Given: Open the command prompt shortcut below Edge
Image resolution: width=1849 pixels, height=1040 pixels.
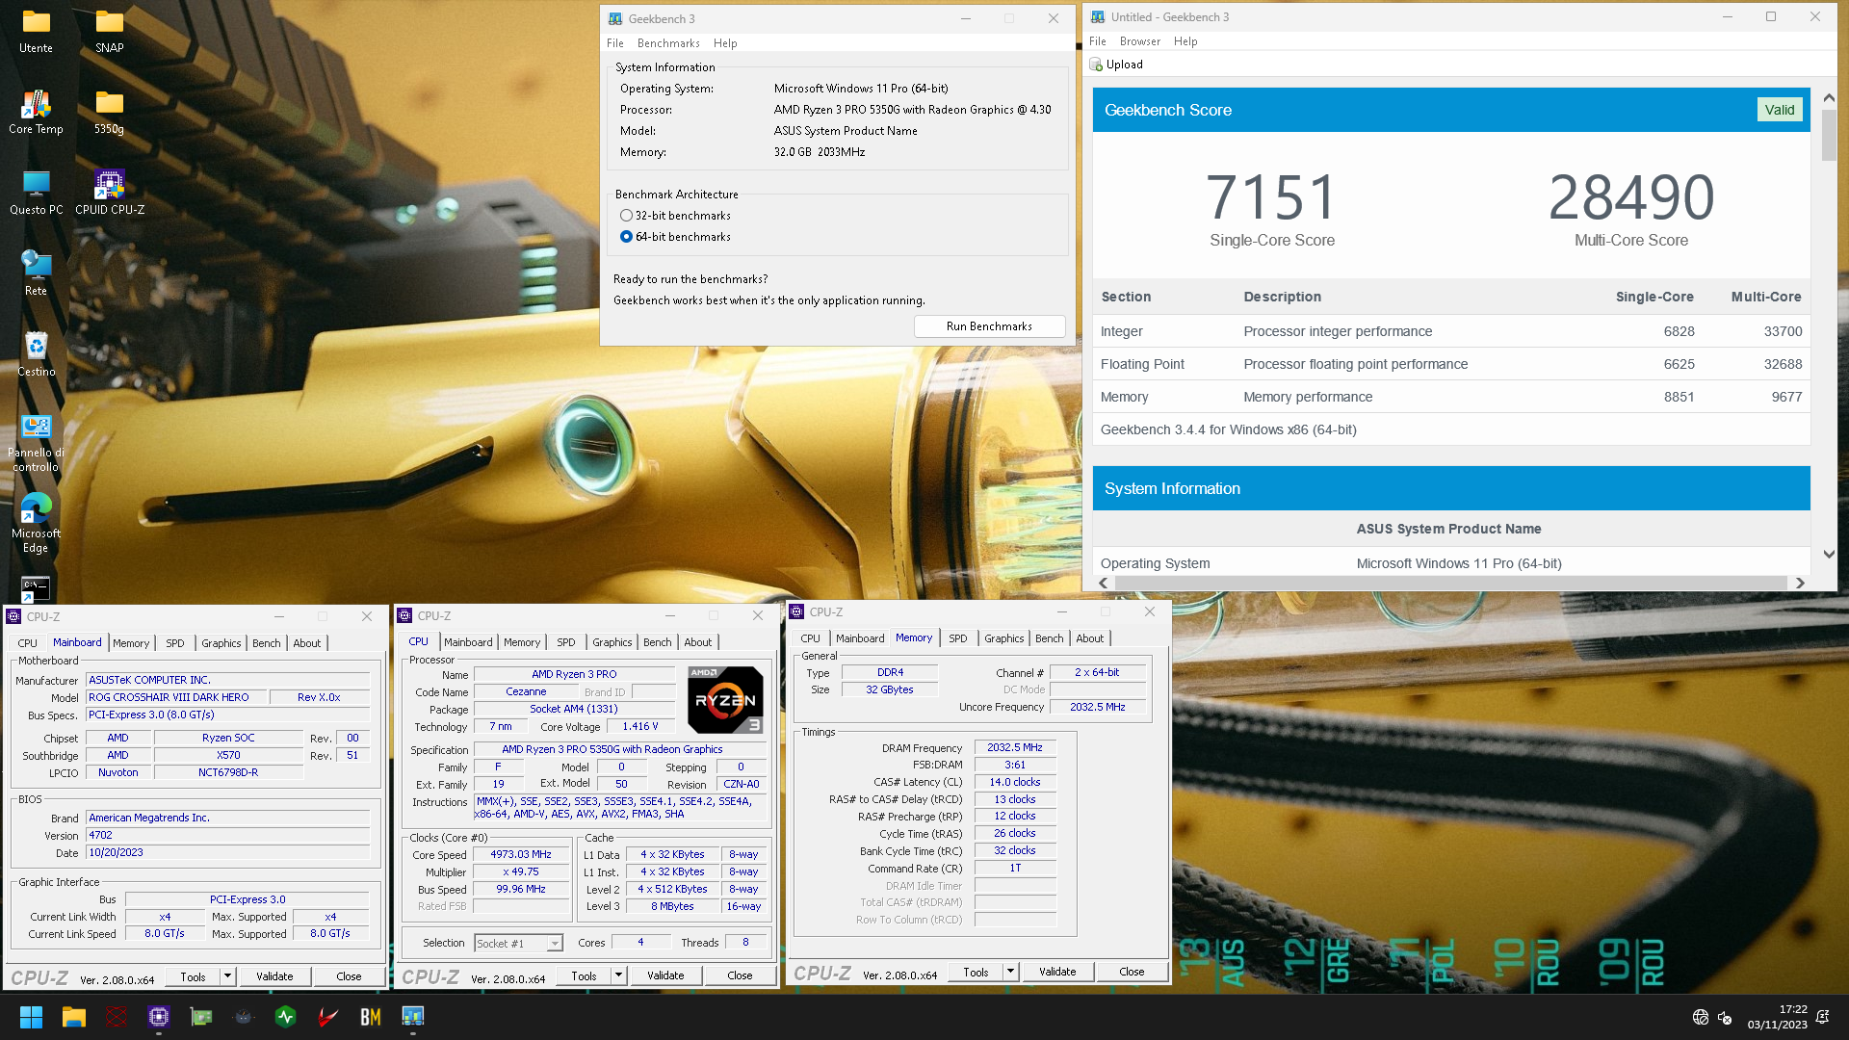Looking at the screenshot, I should click(x=36, y=588).
